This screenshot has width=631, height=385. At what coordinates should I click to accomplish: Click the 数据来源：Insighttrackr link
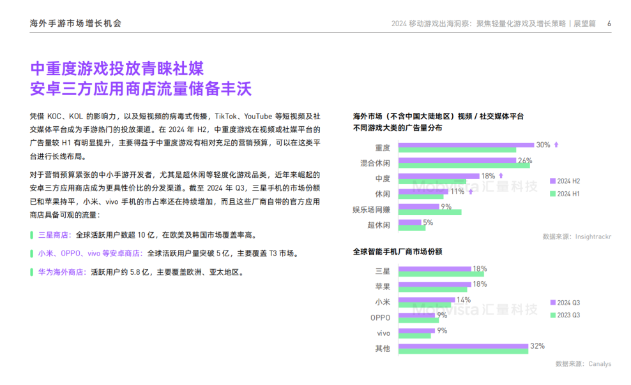point(577,235)
